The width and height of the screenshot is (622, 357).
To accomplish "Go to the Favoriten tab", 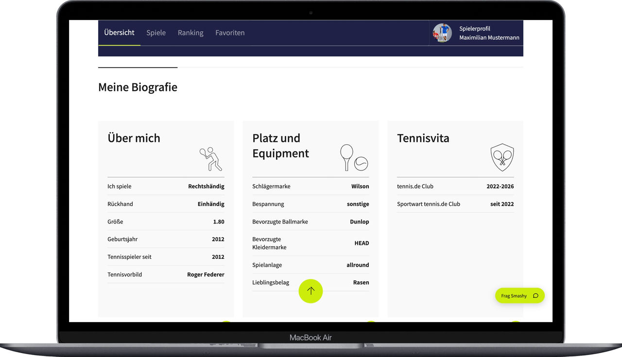I will tap(230, 33).
